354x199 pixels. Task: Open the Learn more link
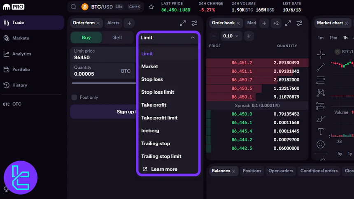(x=164, y=169)
